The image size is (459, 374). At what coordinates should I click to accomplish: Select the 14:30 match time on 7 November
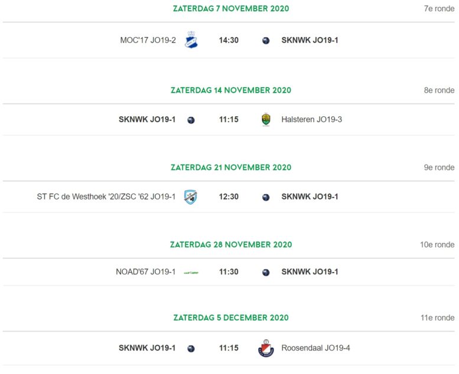tap(229, 40)
